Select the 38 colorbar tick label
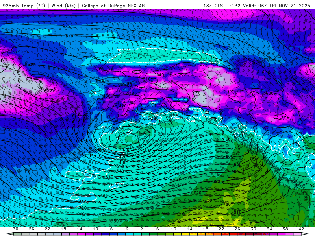 pos(285,229)
